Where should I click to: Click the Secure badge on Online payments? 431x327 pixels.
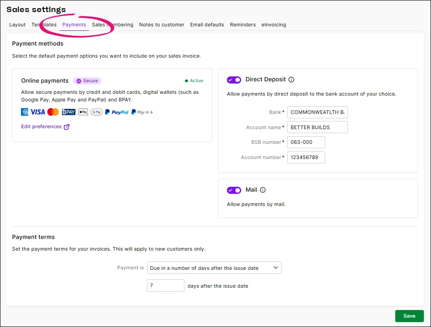(x=87, y=80)
